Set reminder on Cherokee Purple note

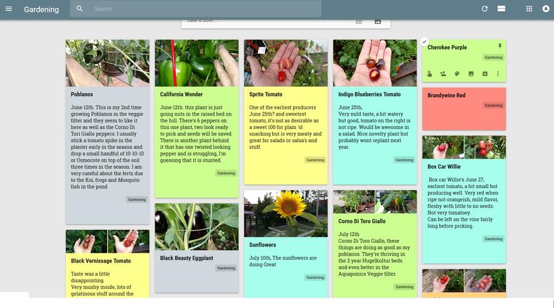[430, 74]
